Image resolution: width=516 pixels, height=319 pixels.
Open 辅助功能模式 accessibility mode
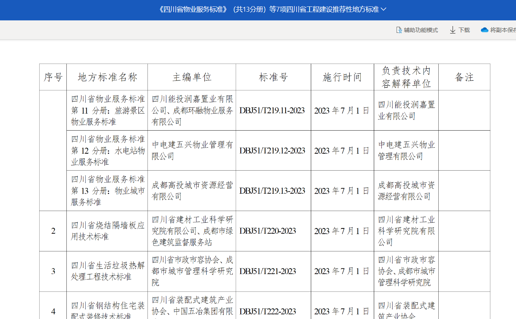[x=417, y=30]
